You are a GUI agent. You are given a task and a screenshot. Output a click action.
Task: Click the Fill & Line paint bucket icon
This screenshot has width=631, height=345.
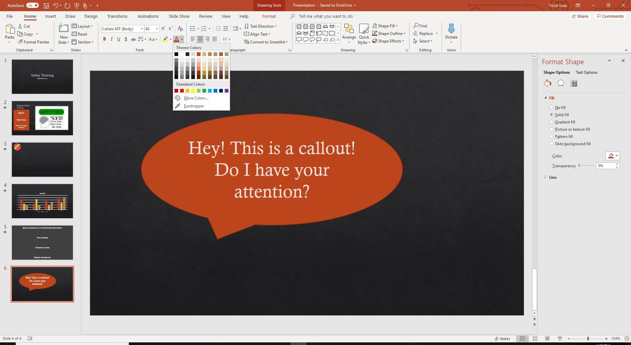point(547,83)
